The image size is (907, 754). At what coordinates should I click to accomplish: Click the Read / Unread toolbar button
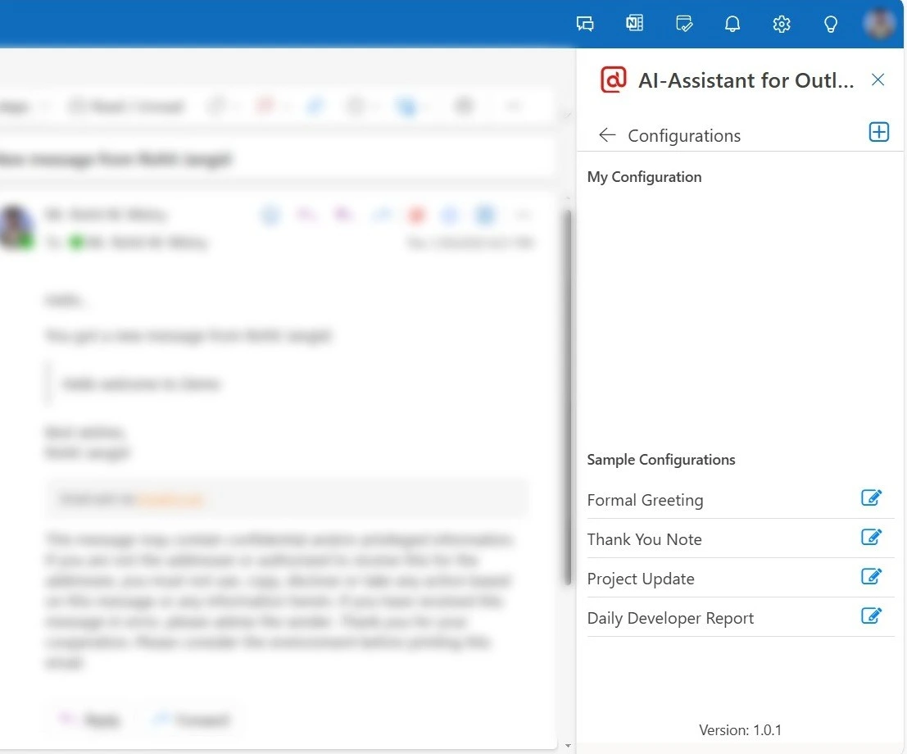point(127,107)
